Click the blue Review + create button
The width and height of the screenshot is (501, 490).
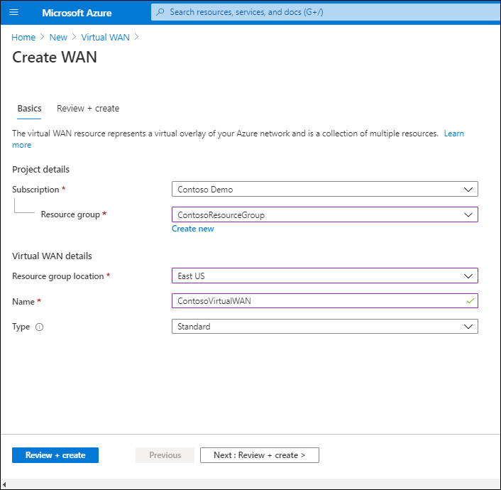[x=55, y=455]
